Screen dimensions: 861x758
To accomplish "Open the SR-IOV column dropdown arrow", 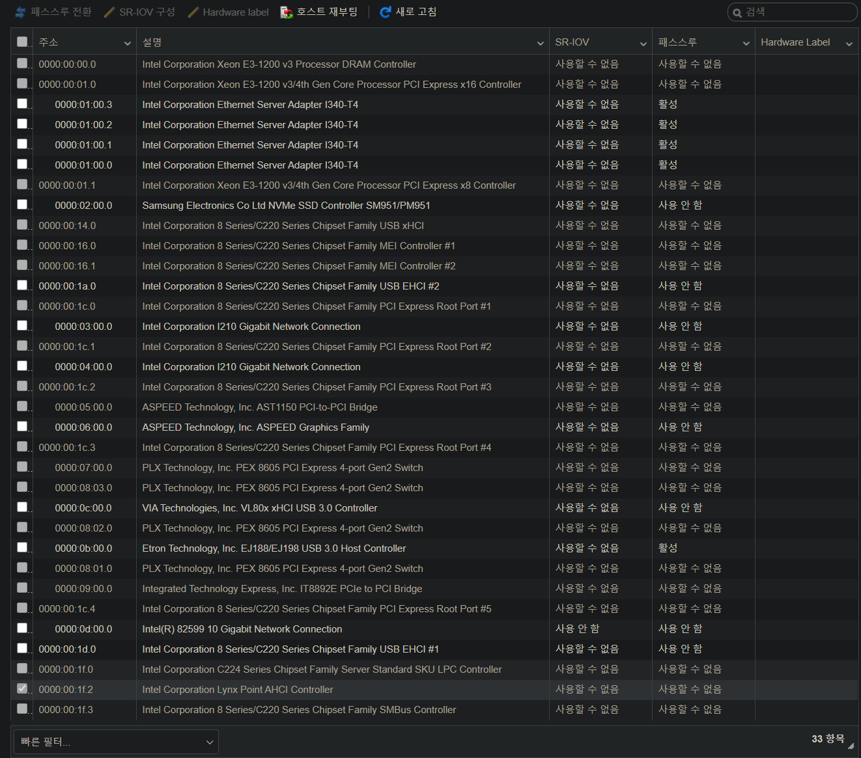I will pos(643,43).
